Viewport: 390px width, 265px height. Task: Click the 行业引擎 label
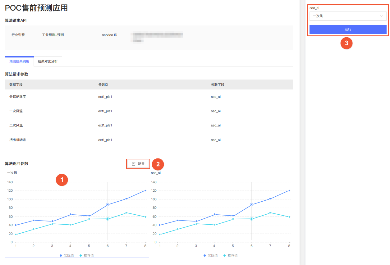(x=18, y=35)
